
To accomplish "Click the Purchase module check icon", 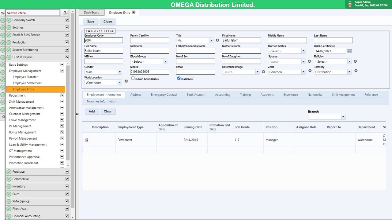I will tap(9, 172).
